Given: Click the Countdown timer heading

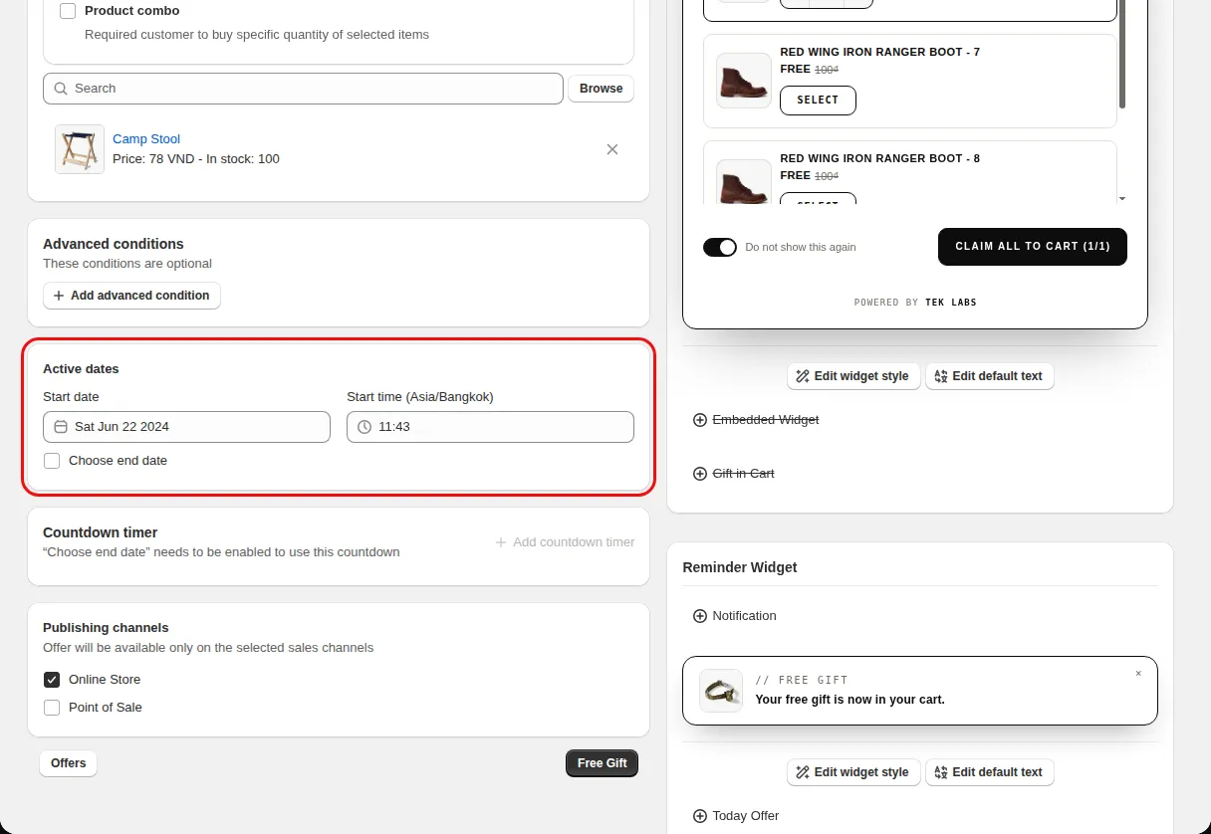Looking at the screenshot, I should (x=101, y=532).
